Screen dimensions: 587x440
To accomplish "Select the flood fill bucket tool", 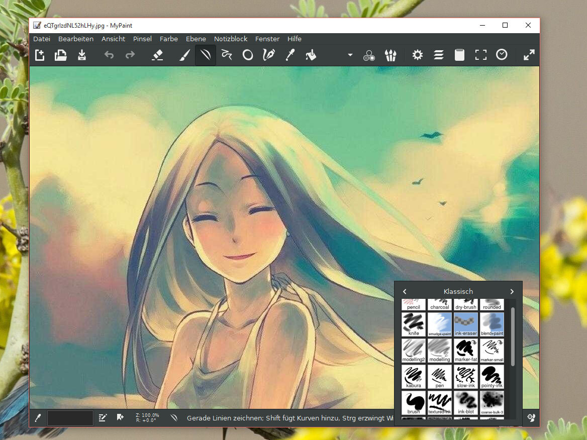I will (x=311, y=55).
